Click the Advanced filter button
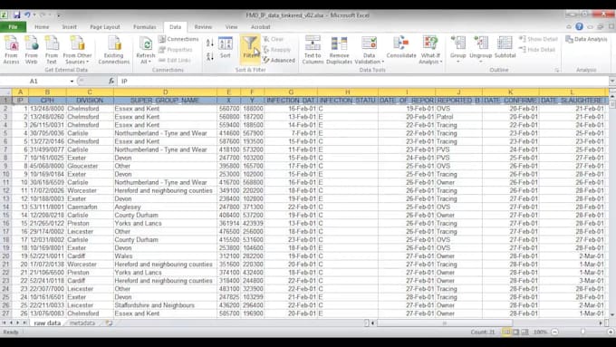The width and height of the screenshot is (616, 347). click(279, 61)
